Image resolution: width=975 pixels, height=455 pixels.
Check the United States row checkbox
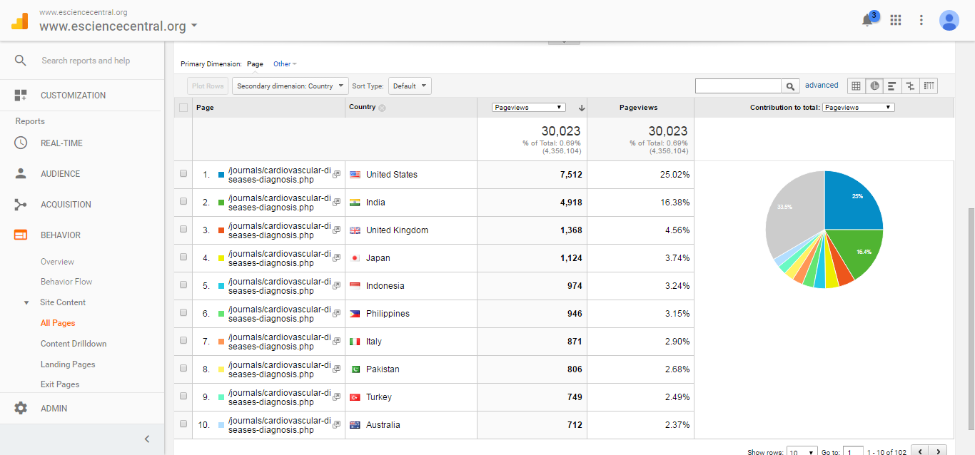183,174
